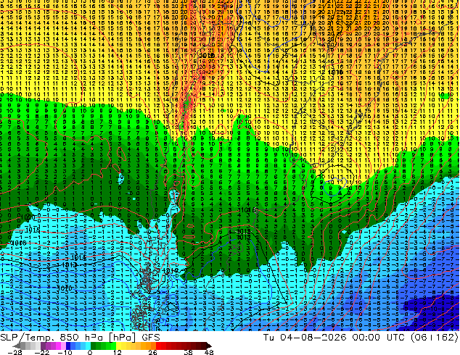Viewport: 460px width, 355px height.
Task: Click the '26' legend value
Action: click(152, 352)
